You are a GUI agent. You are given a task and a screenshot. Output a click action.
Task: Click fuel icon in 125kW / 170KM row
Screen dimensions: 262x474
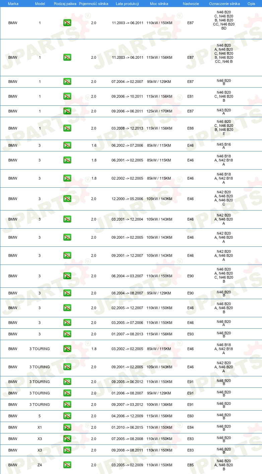(x=67, y=111)
